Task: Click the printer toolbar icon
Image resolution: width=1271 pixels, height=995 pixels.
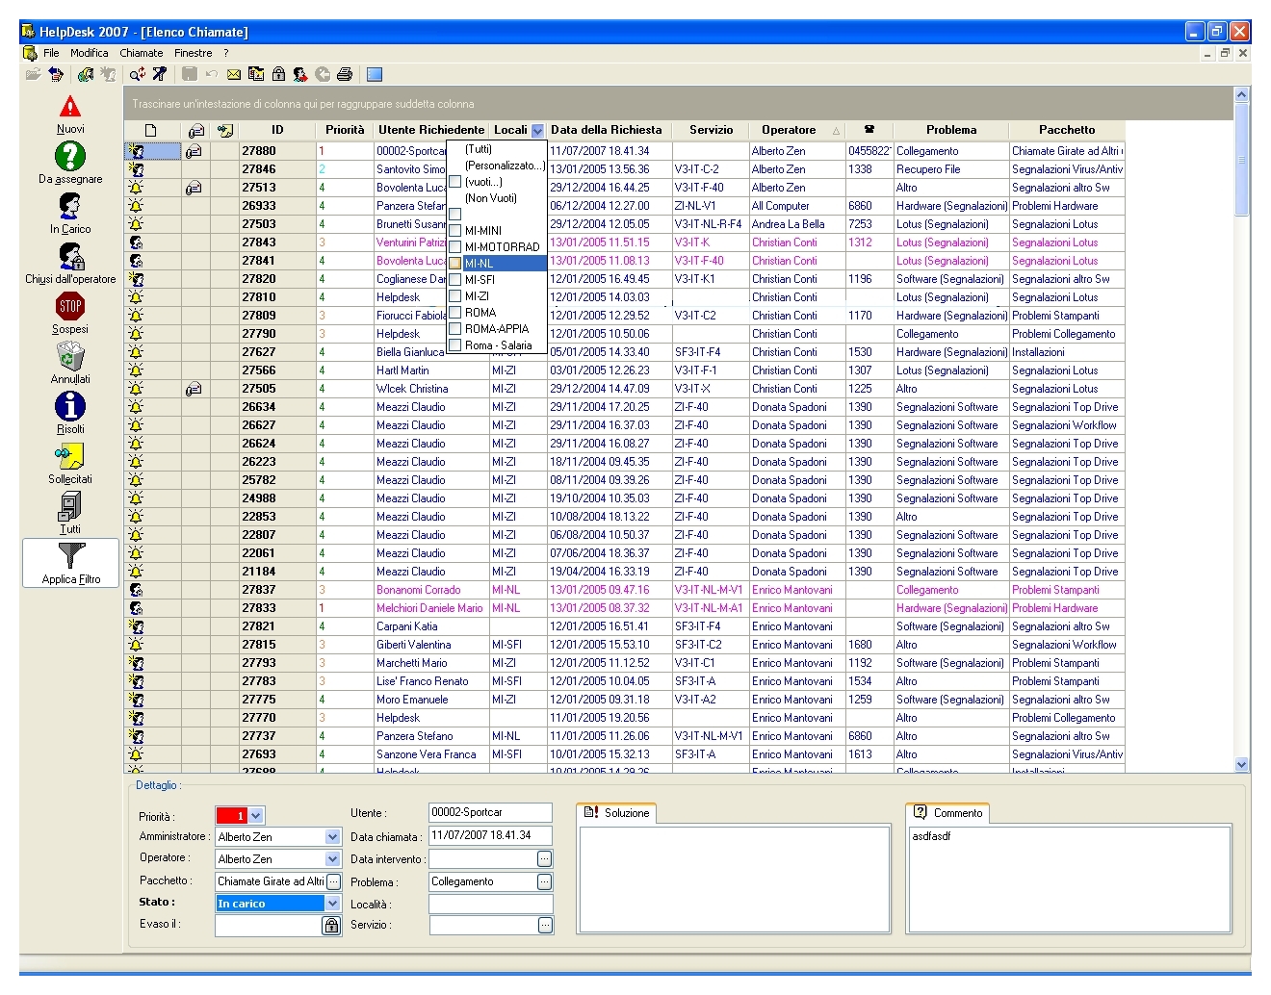Action: 345,74
